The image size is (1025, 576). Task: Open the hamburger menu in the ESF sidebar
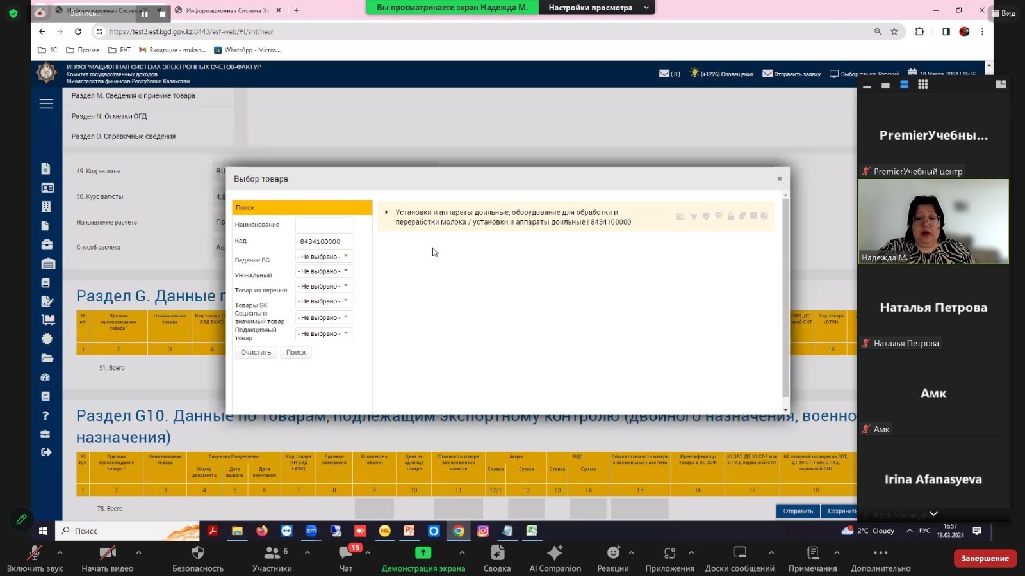pyautogui.click(x=46, y=104)
